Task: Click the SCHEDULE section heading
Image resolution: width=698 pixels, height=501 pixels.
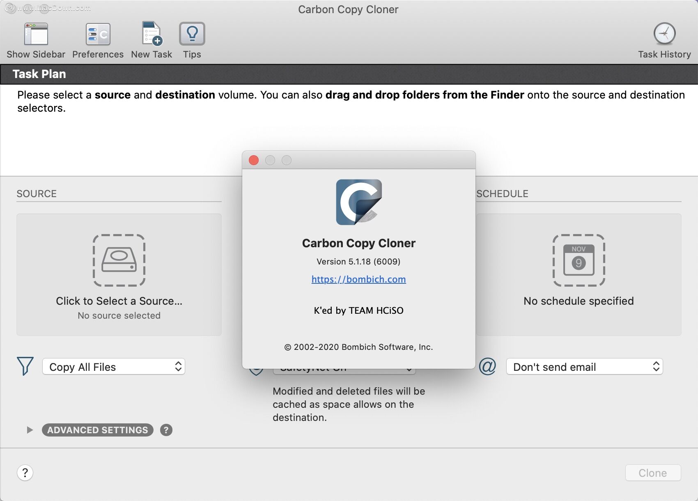Action: (502, 194)
